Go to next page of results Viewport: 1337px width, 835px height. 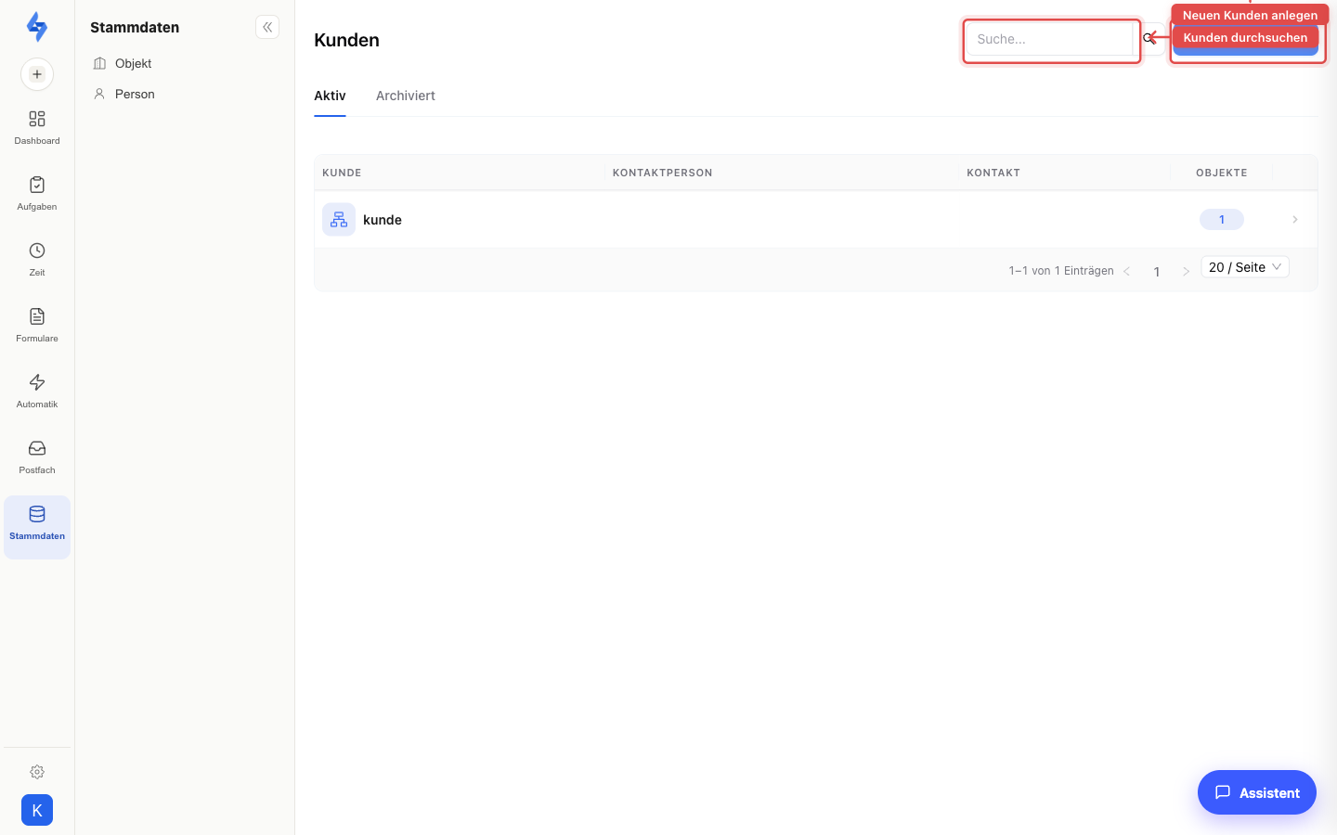click(x=1186, y=271)
